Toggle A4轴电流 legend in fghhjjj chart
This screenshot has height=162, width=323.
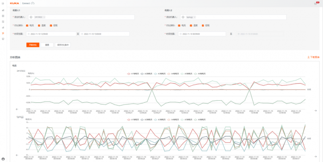click(x=173, y=119)
